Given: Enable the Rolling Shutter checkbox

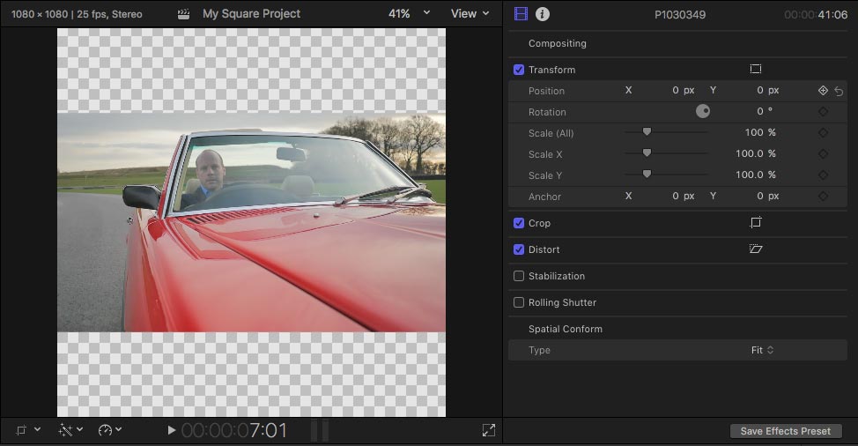Looking at the screenshot, I should [519, 302].
